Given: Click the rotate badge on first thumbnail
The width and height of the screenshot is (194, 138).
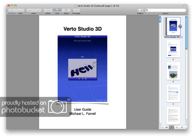Looking at the screenshot, I should tap(180, 26).
